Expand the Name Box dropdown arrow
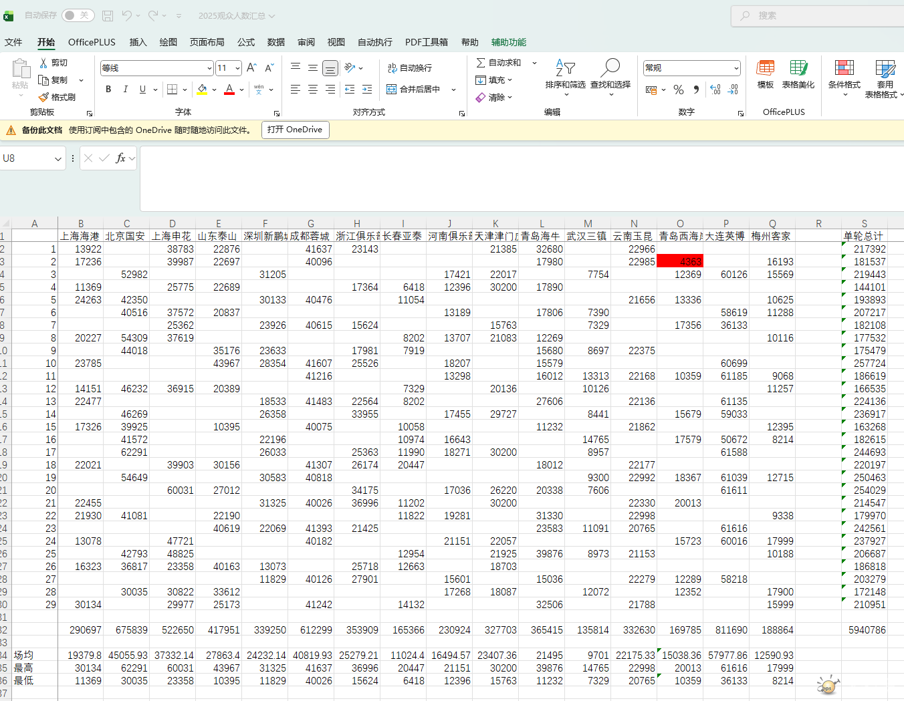This screenshot has height=701, width=904. coord(58,159)
